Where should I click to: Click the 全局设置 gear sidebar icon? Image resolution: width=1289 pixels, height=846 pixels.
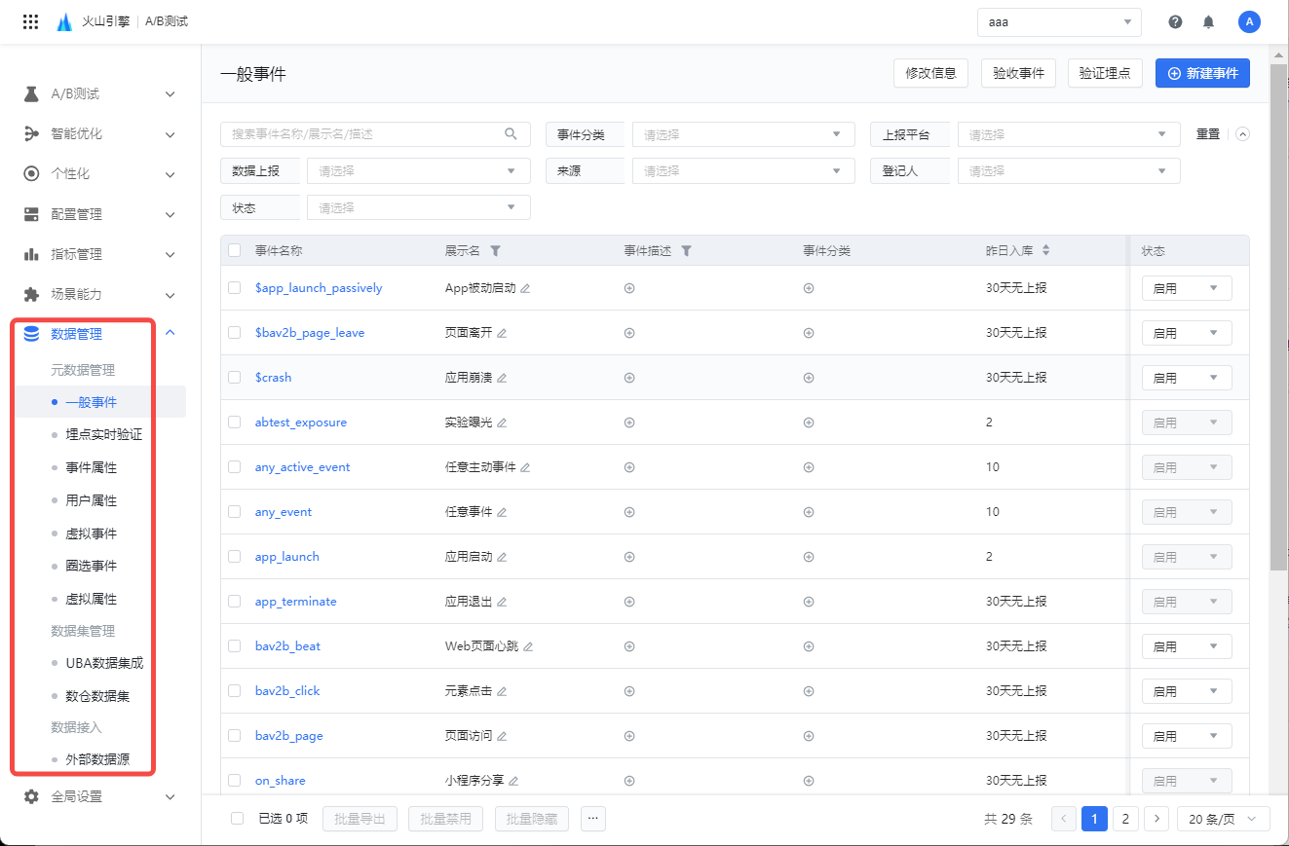pos(31,796)
